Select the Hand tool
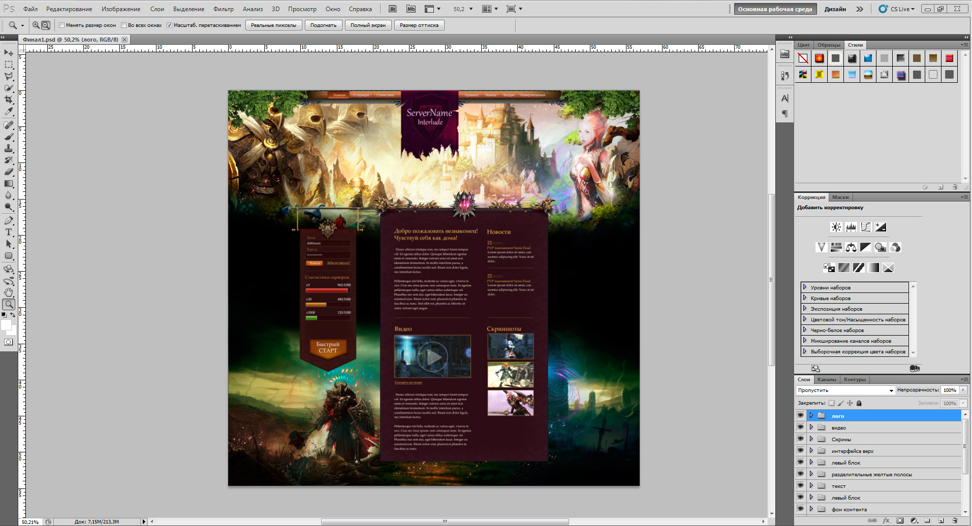This screenshot has height=526, width=972. tap(9, 292)
